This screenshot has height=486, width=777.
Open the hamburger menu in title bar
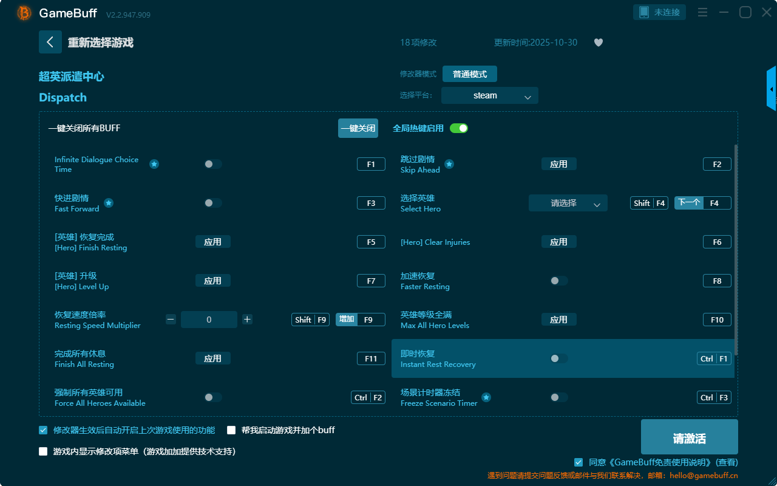(702, 13)
